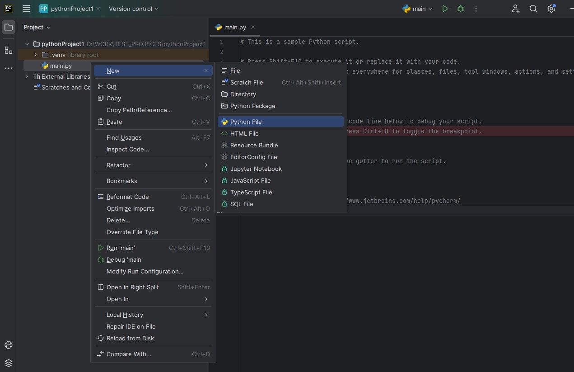
Task: Select Jupyter Notebook in New submenu
Action: (x=256, y=169)
